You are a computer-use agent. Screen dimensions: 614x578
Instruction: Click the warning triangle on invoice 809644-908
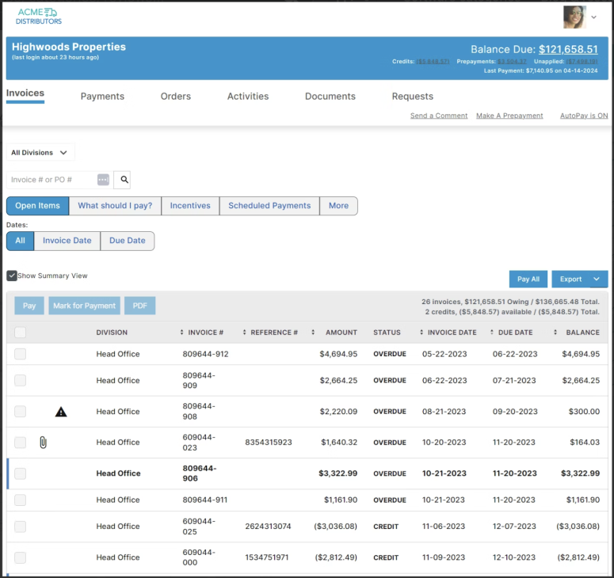coord(61,412)
